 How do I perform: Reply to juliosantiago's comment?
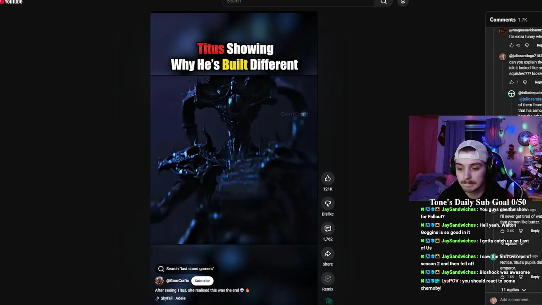click(x=538, y=82)
